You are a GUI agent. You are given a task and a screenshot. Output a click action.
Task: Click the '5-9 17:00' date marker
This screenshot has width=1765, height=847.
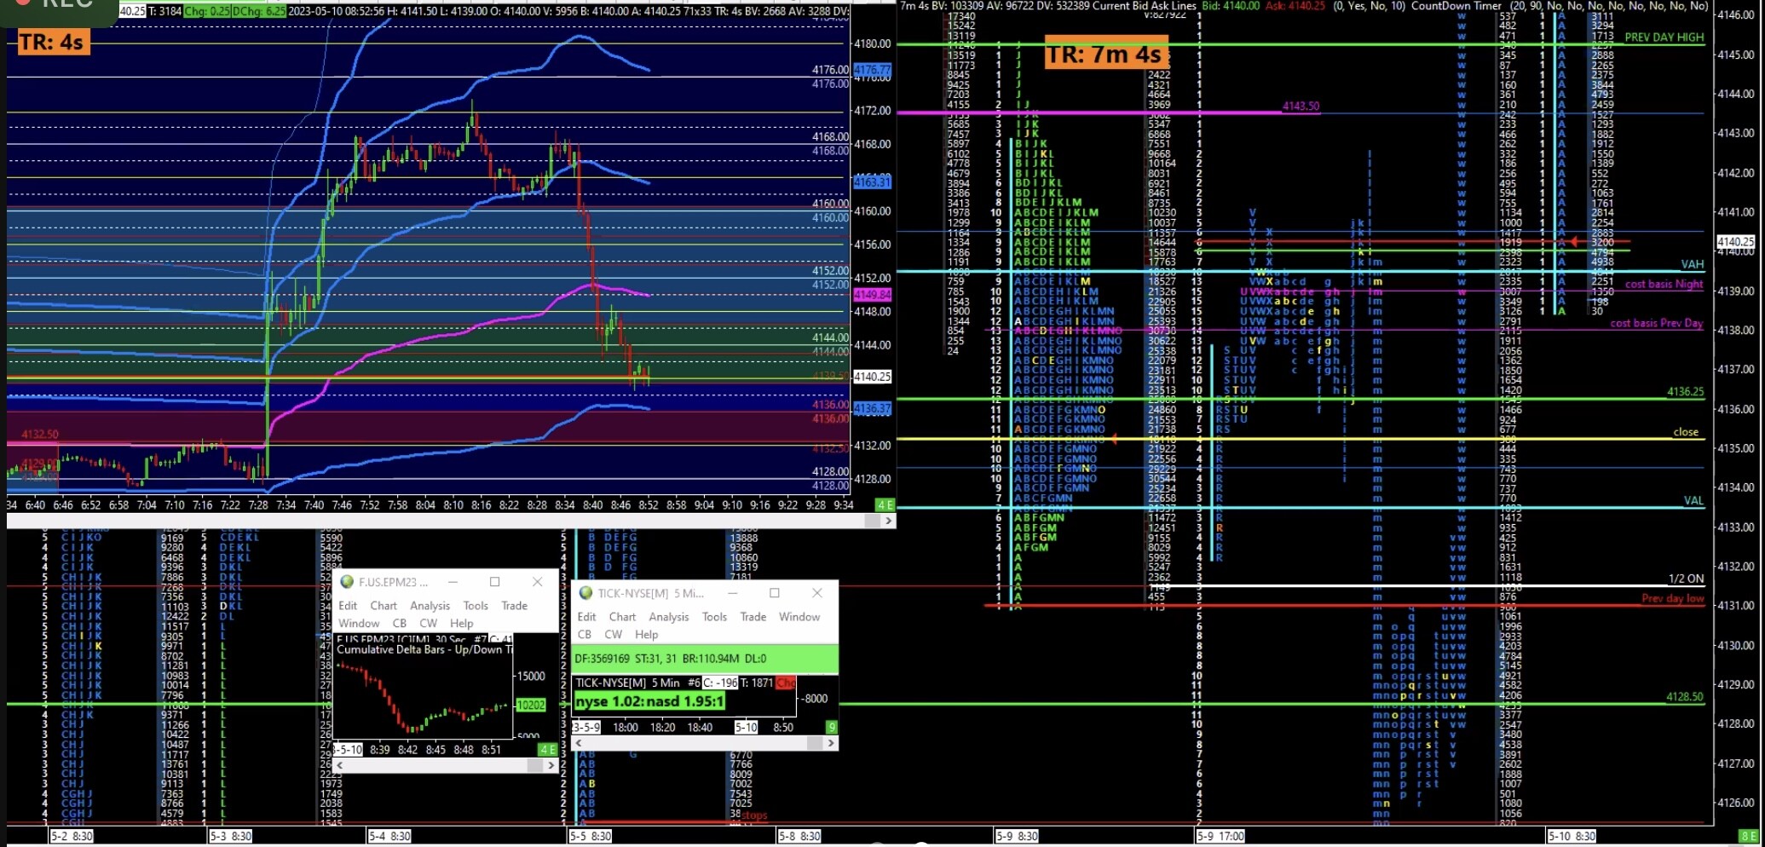click(1220, 836)
